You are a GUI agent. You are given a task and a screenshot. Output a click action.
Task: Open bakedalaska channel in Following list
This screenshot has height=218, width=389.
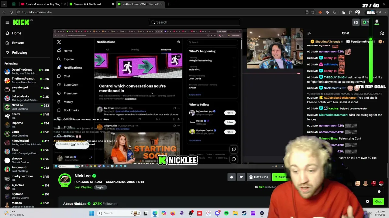26,98
